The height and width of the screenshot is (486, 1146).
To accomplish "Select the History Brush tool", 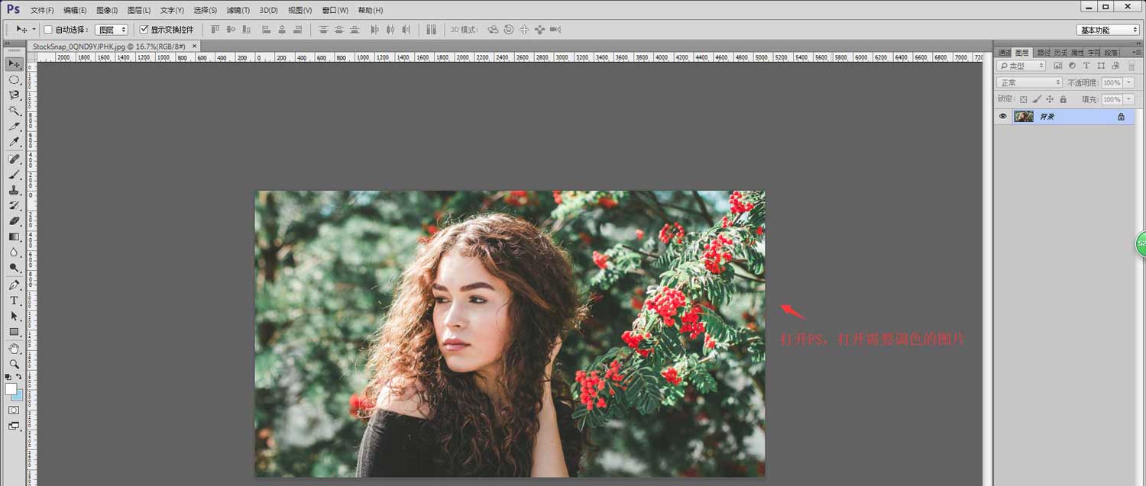I will (14, 205).
